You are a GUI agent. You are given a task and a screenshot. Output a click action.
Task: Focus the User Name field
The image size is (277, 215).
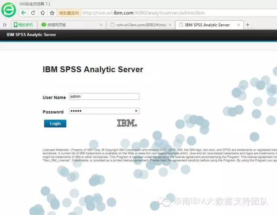(x=104, y=96)
